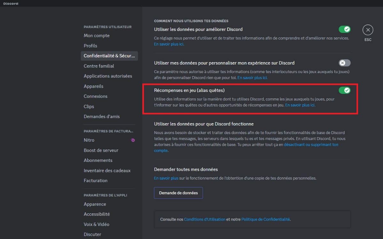The height and width of the screenshot is (239, 383).
Task: Click the 'Demander toutes mes données' heading
Action: pyautogui.click(x=186, y=170)
